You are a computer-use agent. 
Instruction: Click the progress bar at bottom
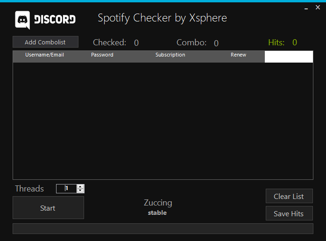[x=163, y=228]
